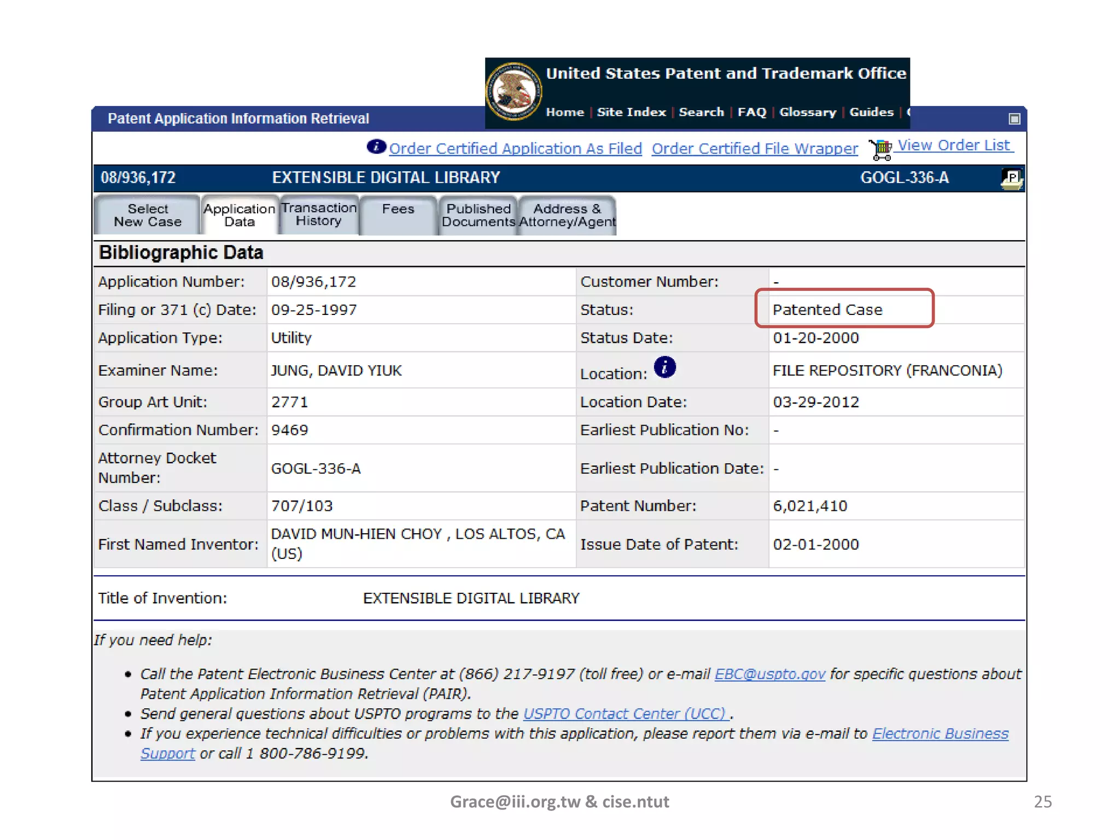The width and height of the screenshot is (1120, 840).
Task: Click the print icon beside GOGL-336-A
Action: tap(1011, 179)
